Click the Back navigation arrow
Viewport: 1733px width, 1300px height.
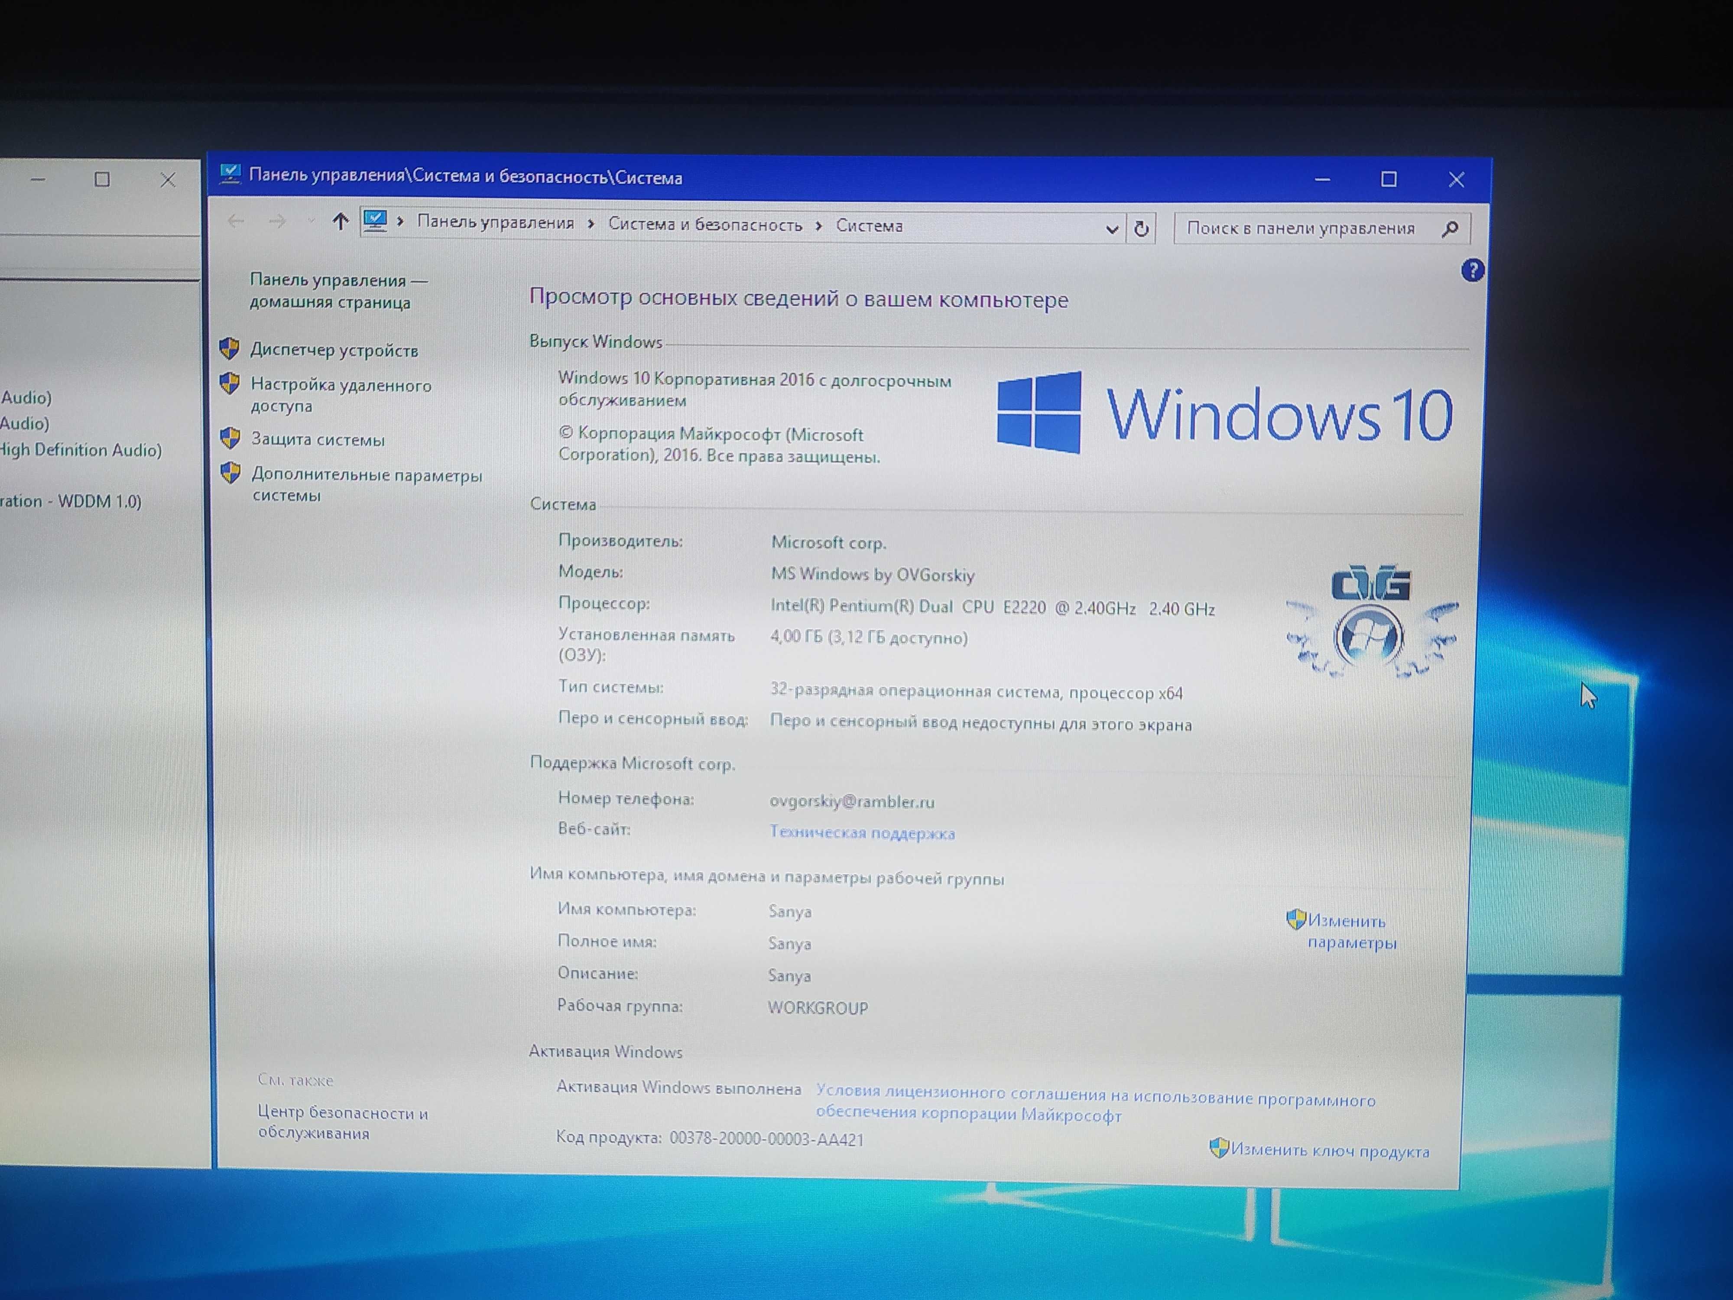[x=236, y=221]
